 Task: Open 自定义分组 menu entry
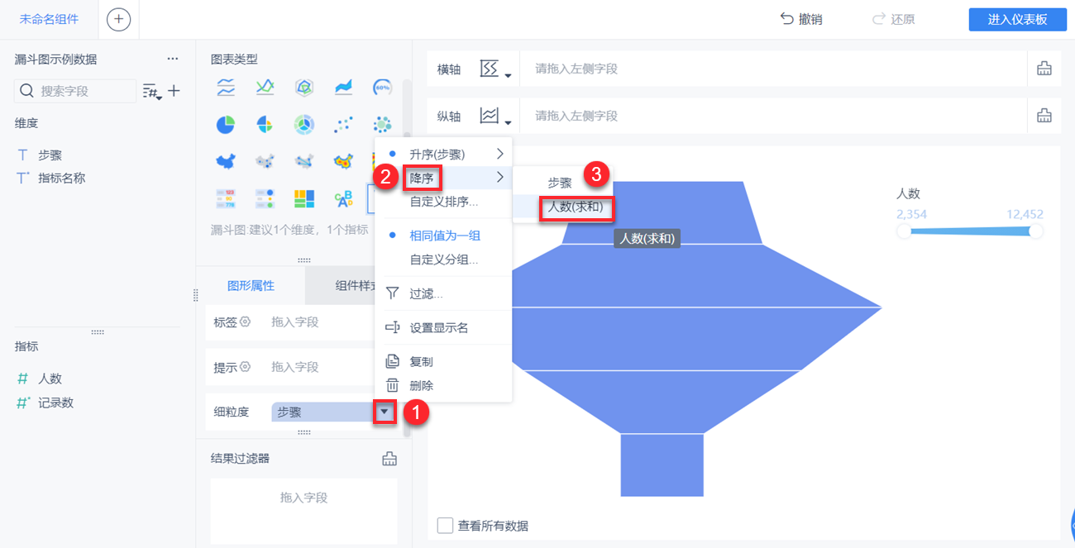pos(444,260)
